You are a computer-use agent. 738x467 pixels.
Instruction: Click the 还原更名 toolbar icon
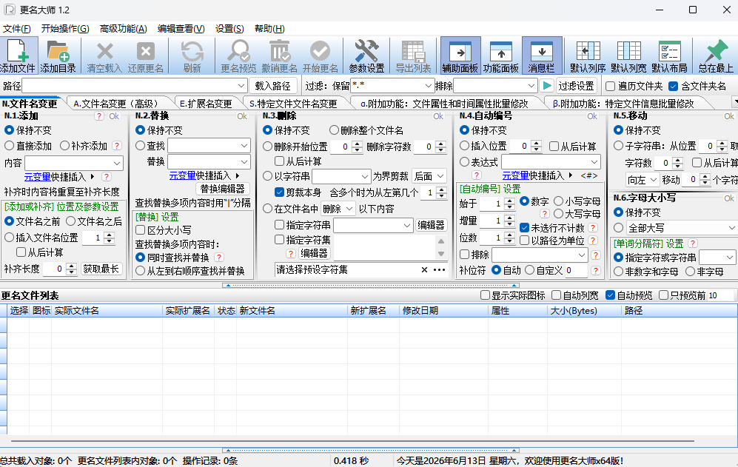[x=145, y=56]
